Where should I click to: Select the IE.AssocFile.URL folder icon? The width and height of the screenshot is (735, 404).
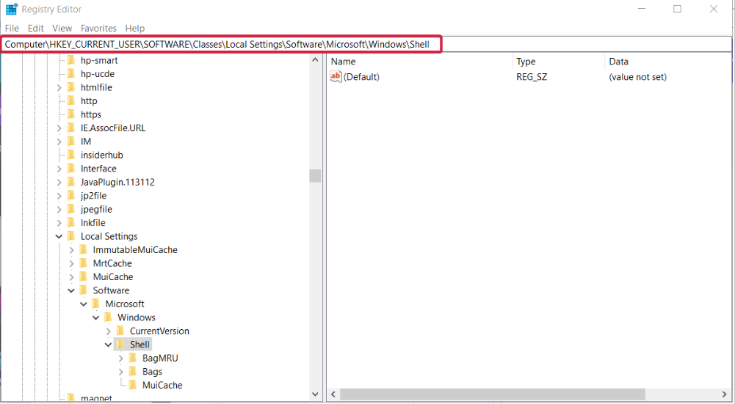click(71, 128)
